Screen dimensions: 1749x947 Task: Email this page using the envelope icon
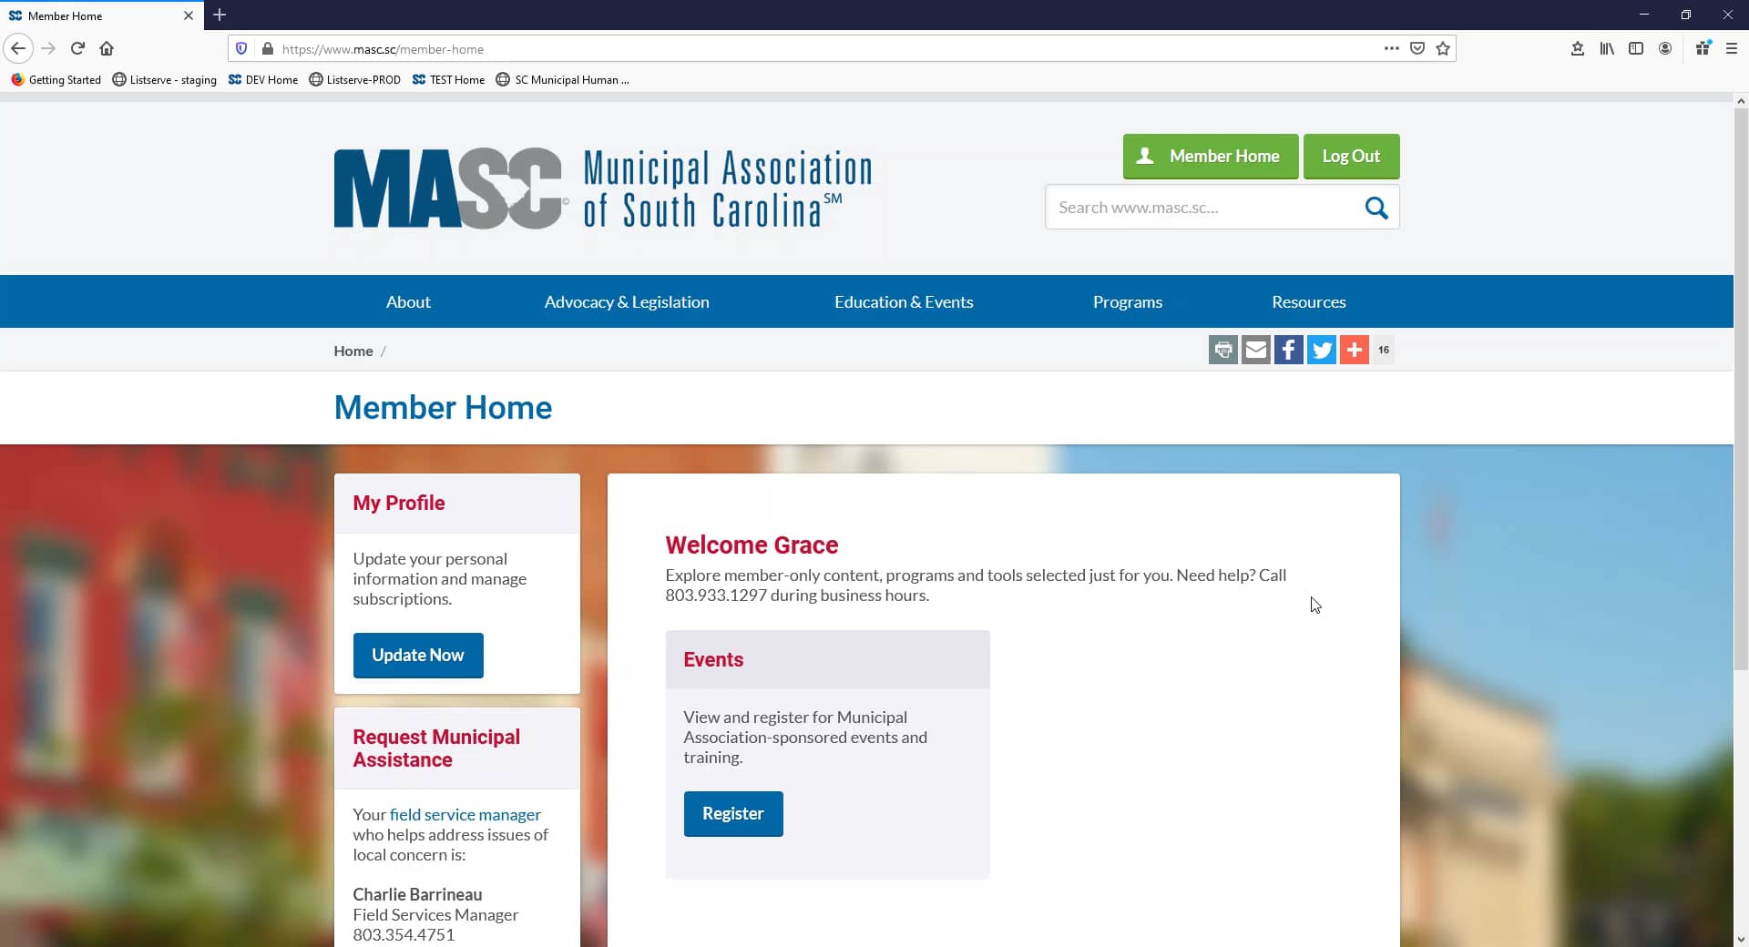coord(1256,349)
